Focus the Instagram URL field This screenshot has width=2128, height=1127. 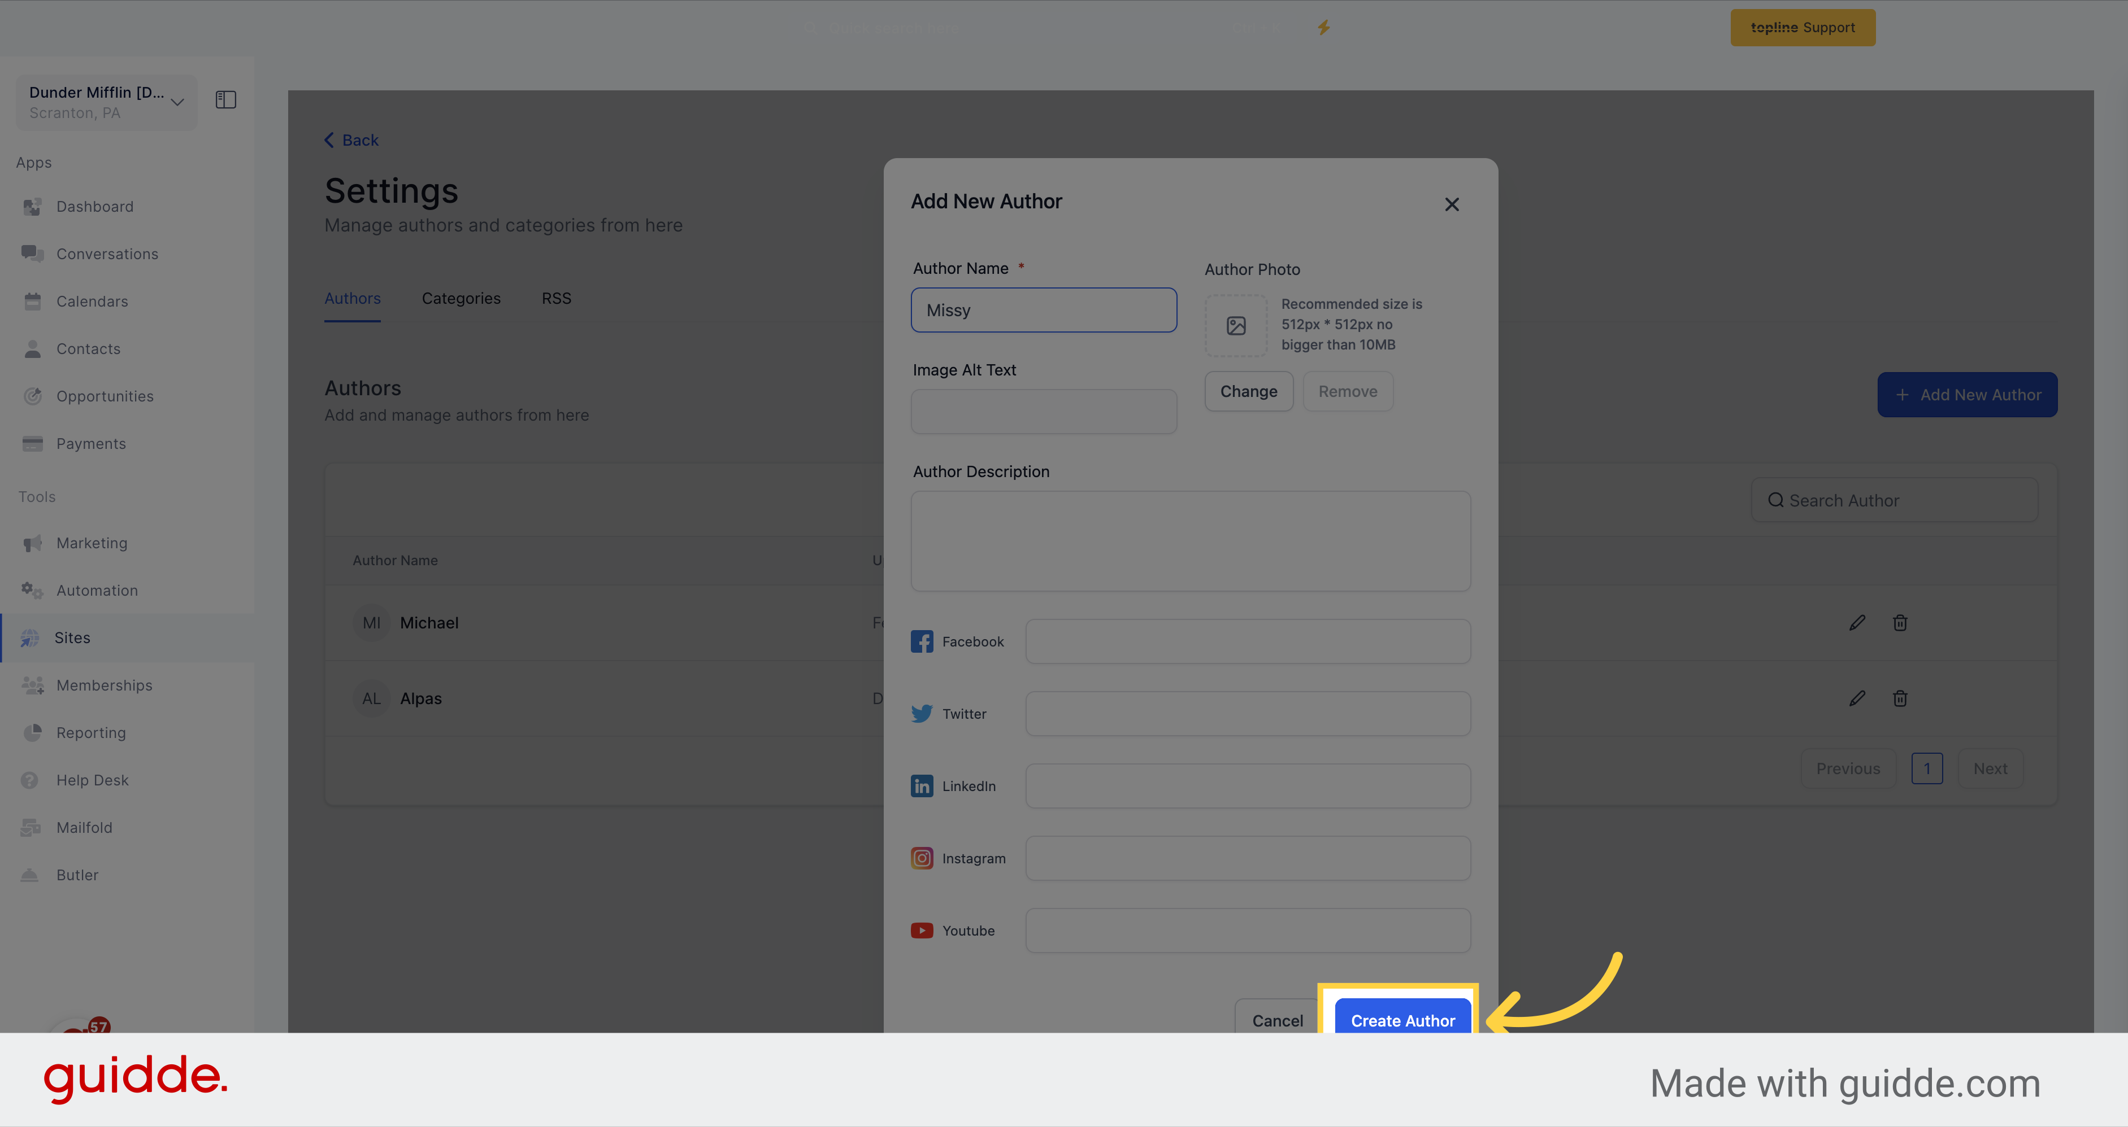pyautogui.click(x=1248, y=858)
